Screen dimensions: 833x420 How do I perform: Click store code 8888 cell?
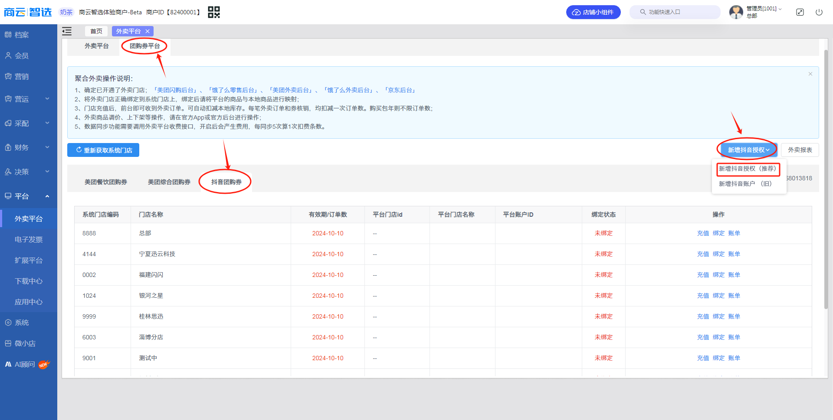pyautogui.click(x=89, y=233)
